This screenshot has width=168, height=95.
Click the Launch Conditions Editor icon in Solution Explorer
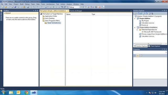(152, 13)
